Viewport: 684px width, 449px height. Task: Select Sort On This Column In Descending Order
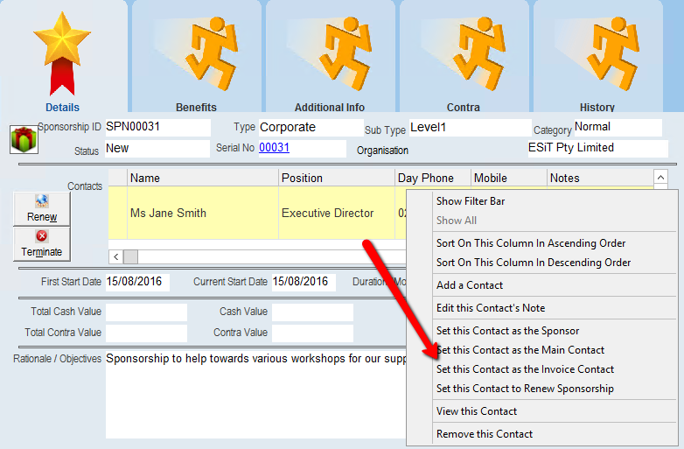coord(534,263)
